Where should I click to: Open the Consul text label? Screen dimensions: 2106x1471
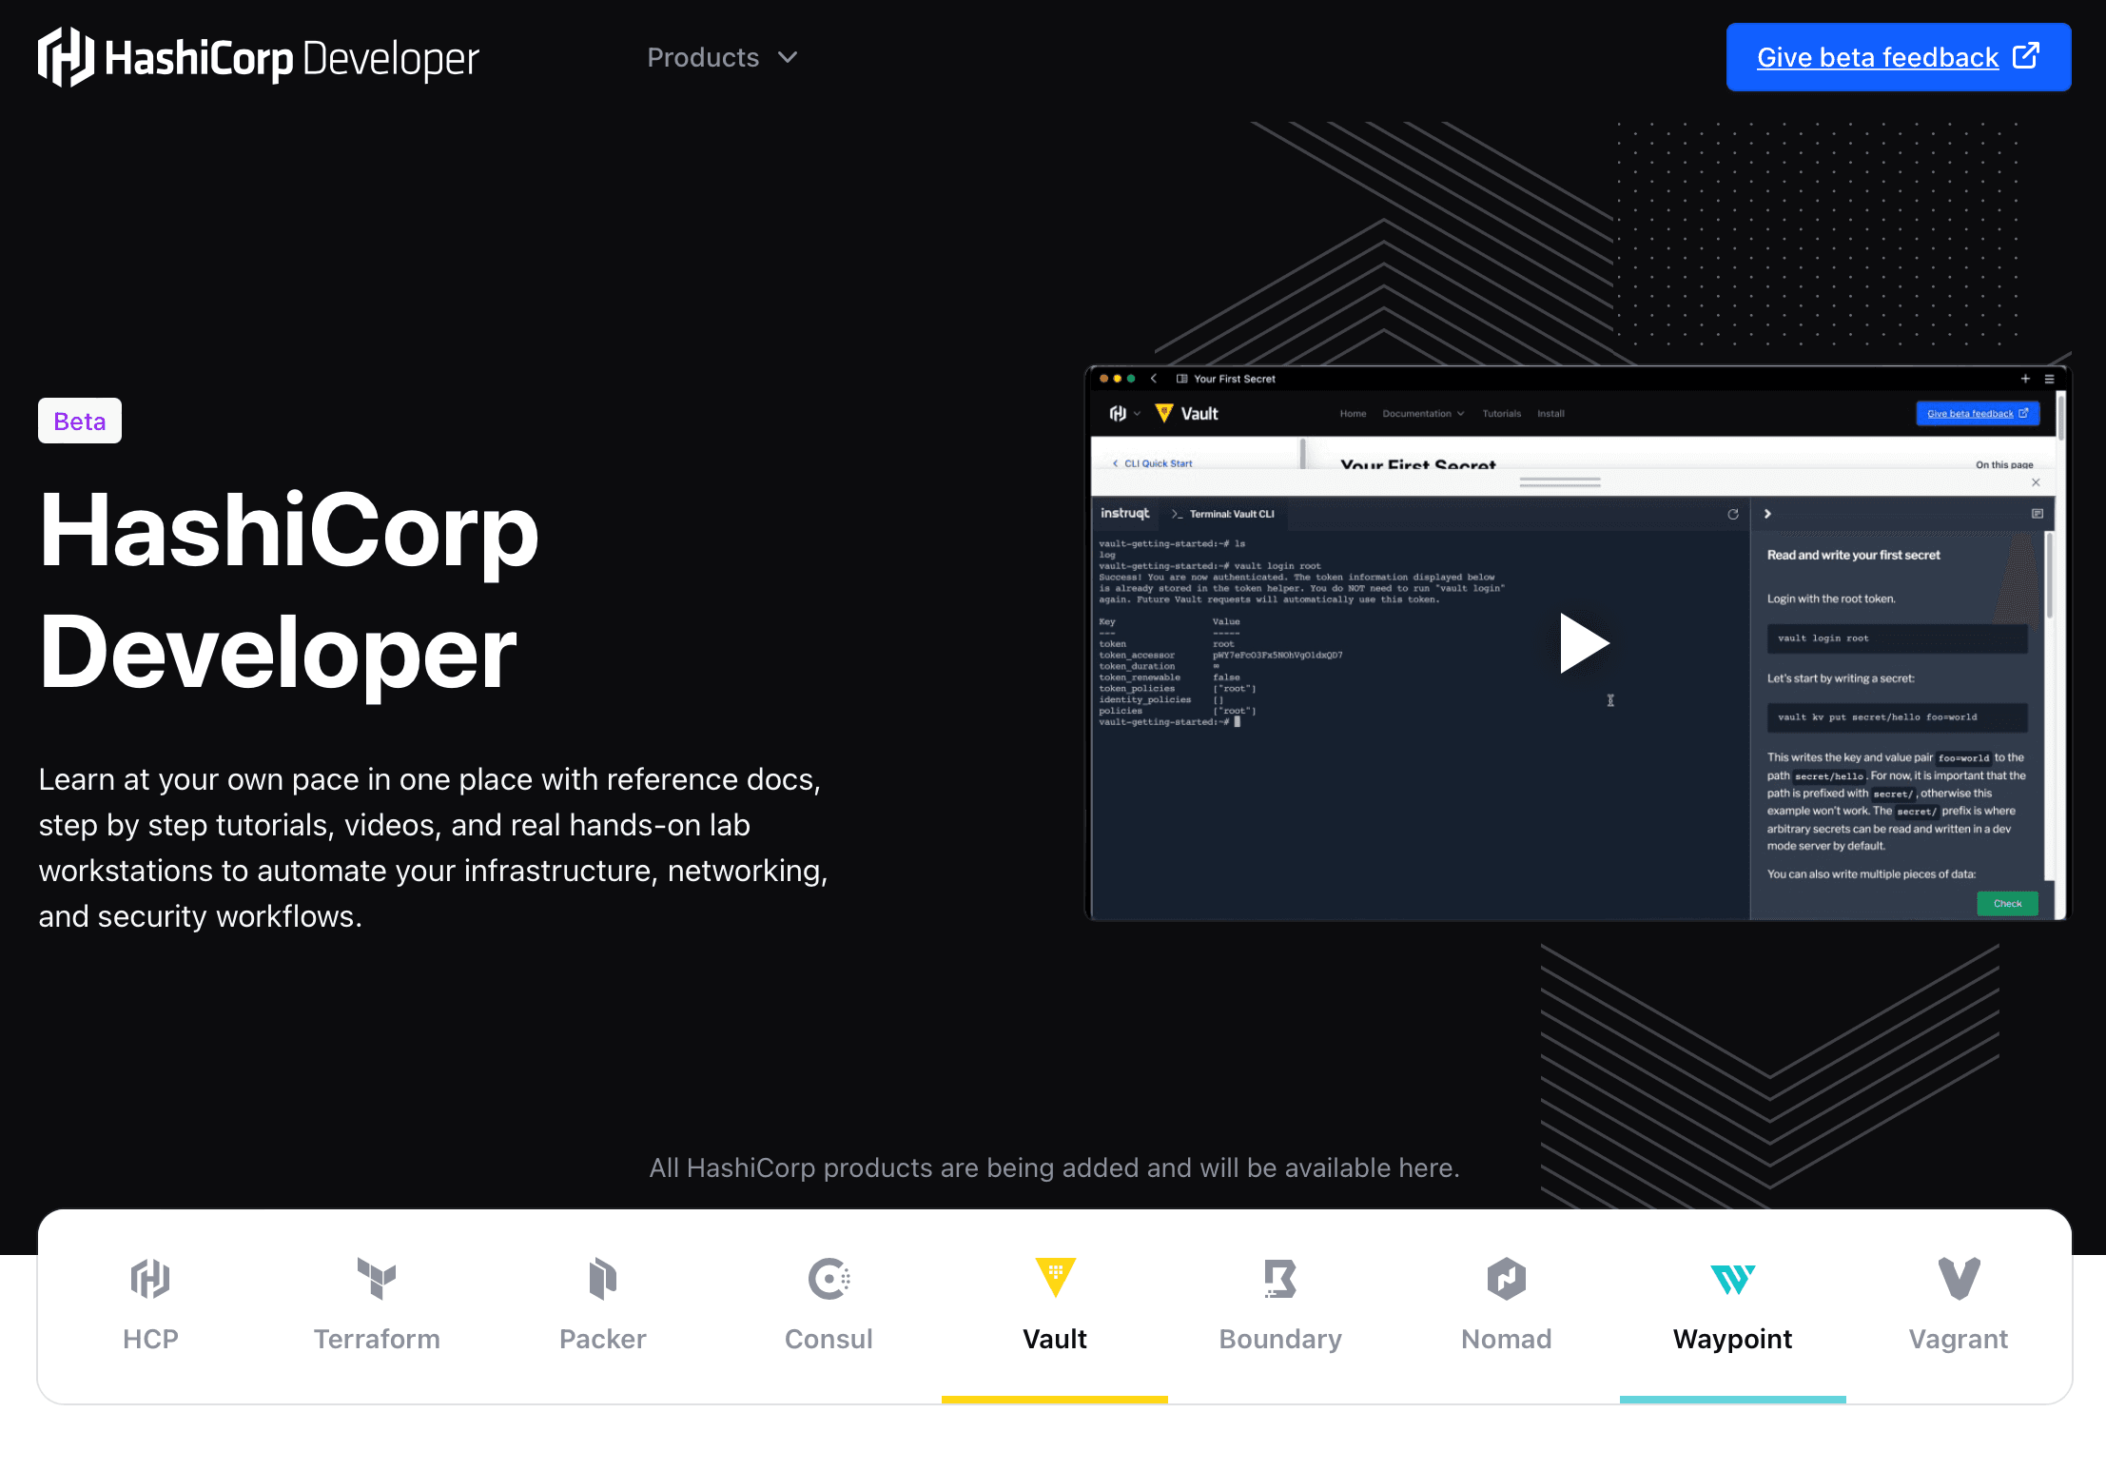pyautogui.click(x=829, y=1339)
